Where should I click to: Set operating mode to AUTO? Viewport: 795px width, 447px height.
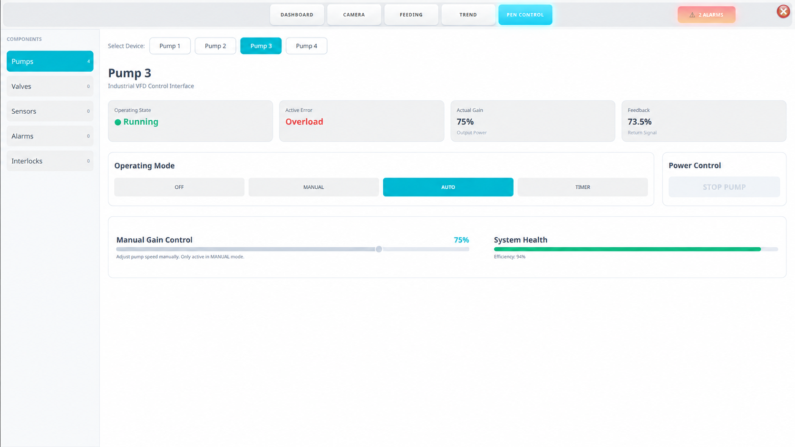[448, 187]
